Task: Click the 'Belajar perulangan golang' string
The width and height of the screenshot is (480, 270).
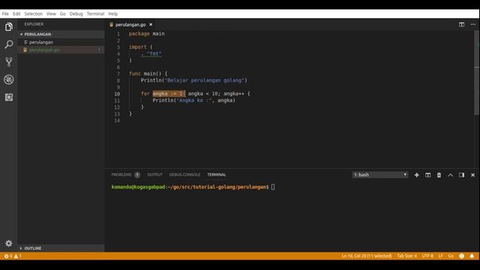Action: pyautogui.click(x=205, y=80)
